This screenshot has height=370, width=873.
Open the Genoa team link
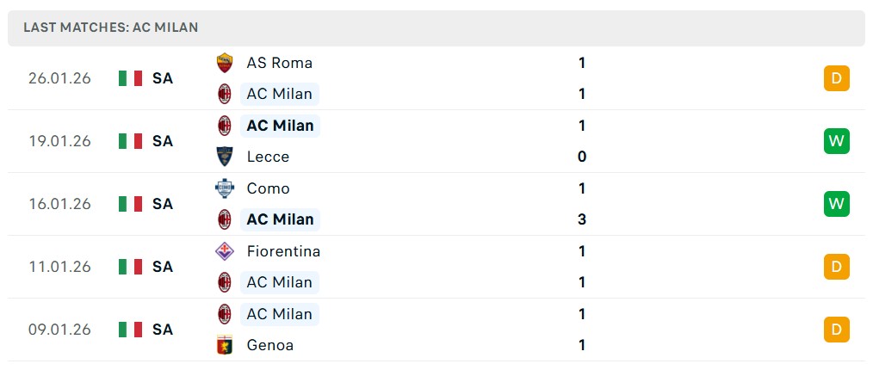[x=269, y=345]
